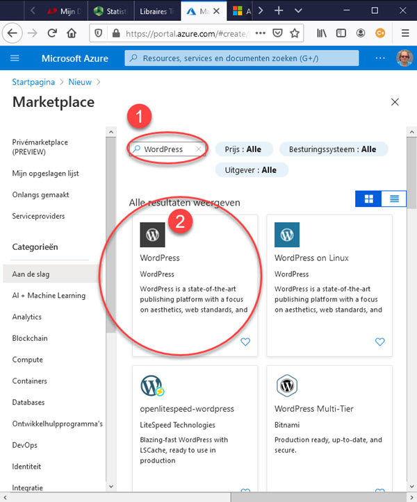This screenshot has width=417, height=502.
Task: Switch to the Statist browser tab
Action: (x=111, y=11)
